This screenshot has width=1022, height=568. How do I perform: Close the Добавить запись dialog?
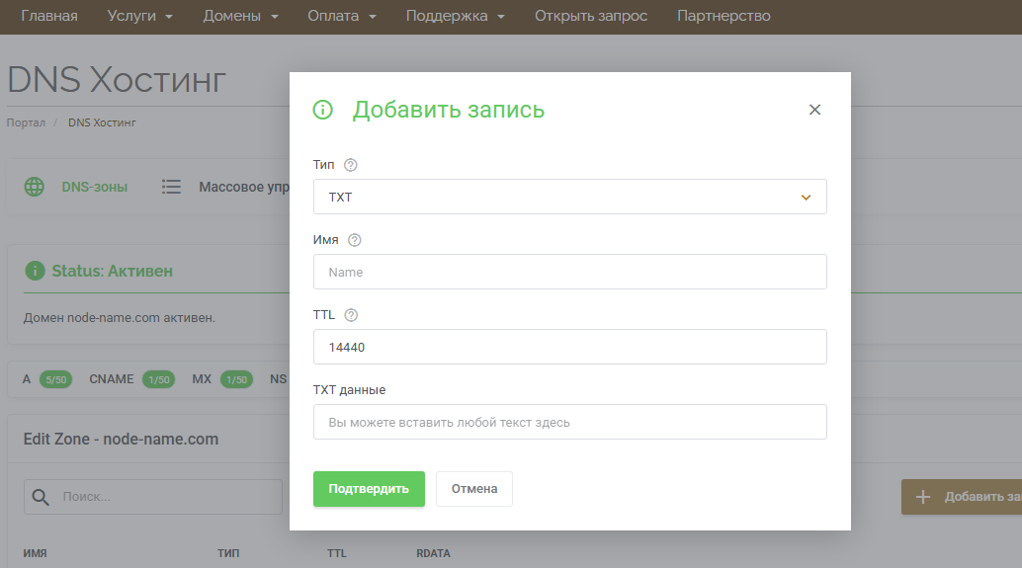pyautogui.click(x=814, y=110)
